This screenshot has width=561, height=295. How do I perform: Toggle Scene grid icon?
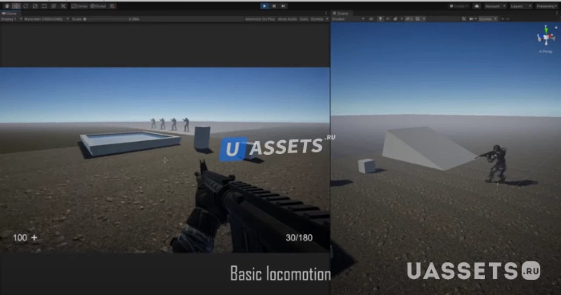coord(418,19)
